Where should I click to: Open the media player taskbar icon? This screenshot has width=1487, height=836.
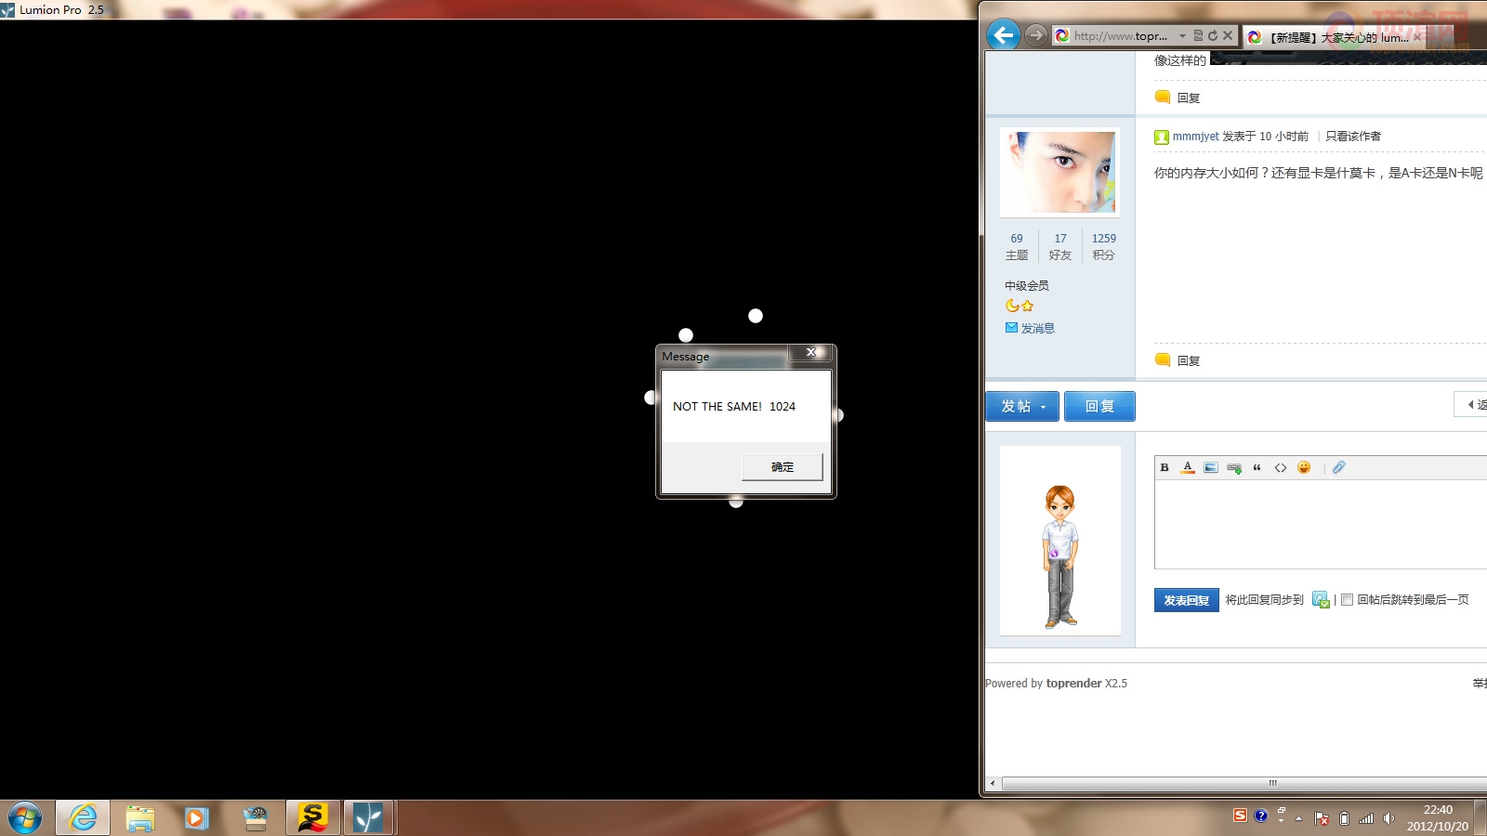tap(196, 817)
